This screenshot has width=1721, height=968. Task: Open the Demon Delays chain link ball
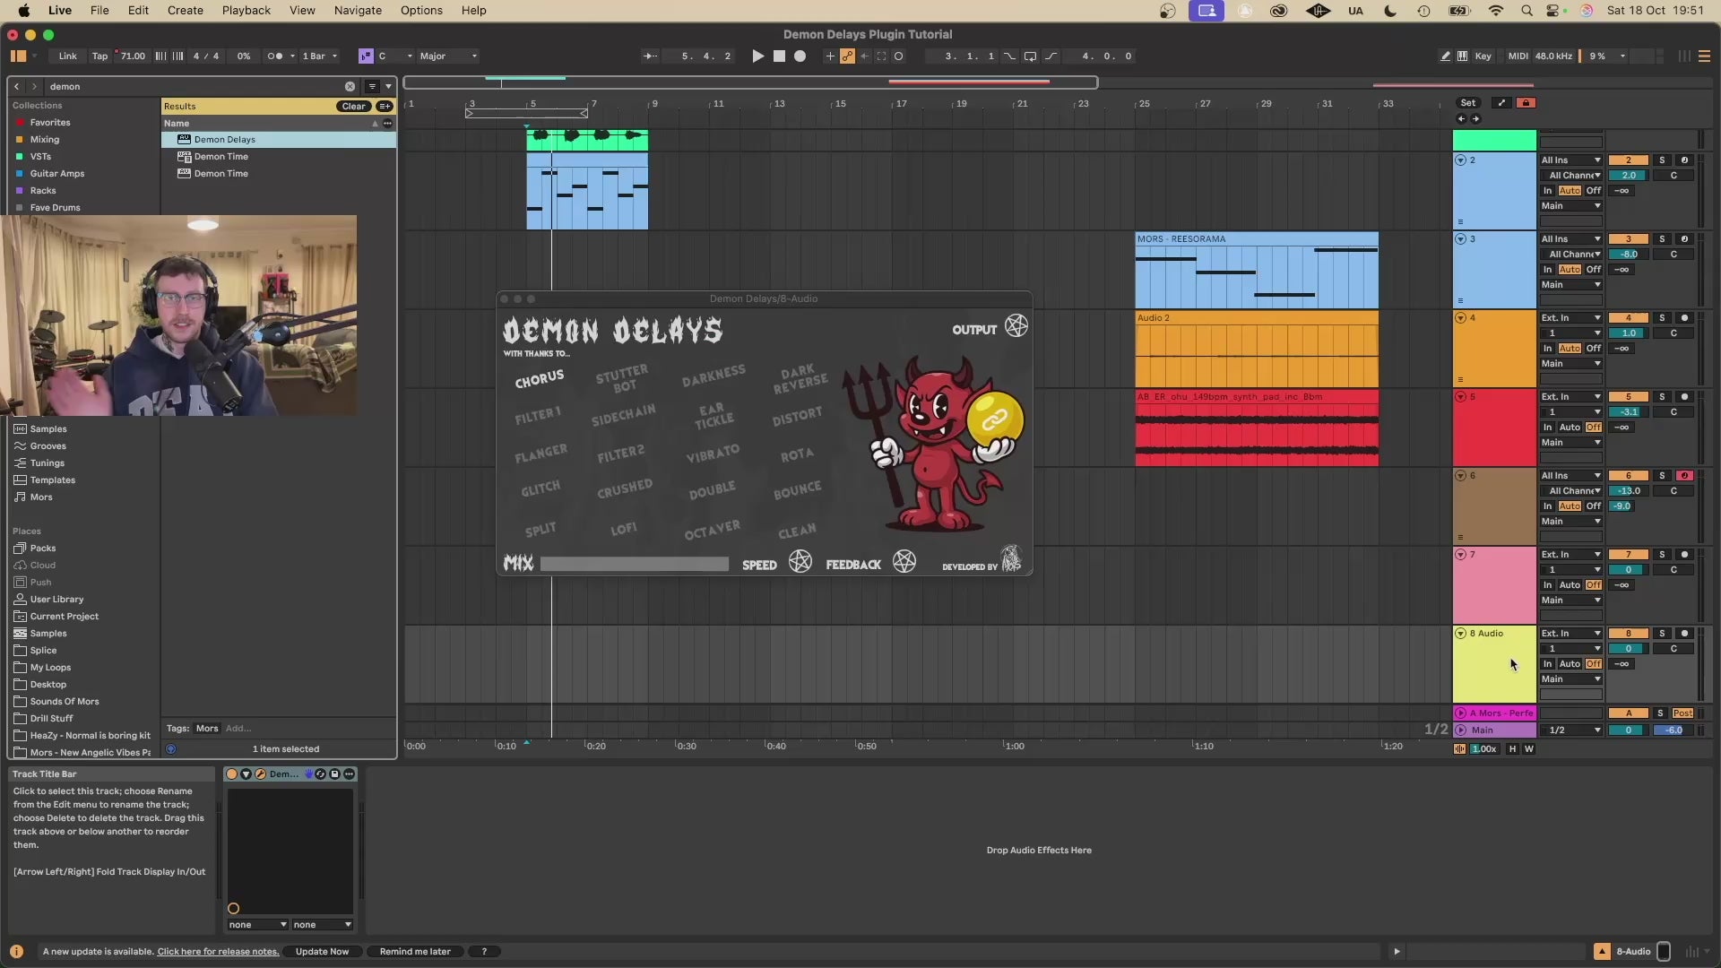pyautogui.click(x=995, y=419)
